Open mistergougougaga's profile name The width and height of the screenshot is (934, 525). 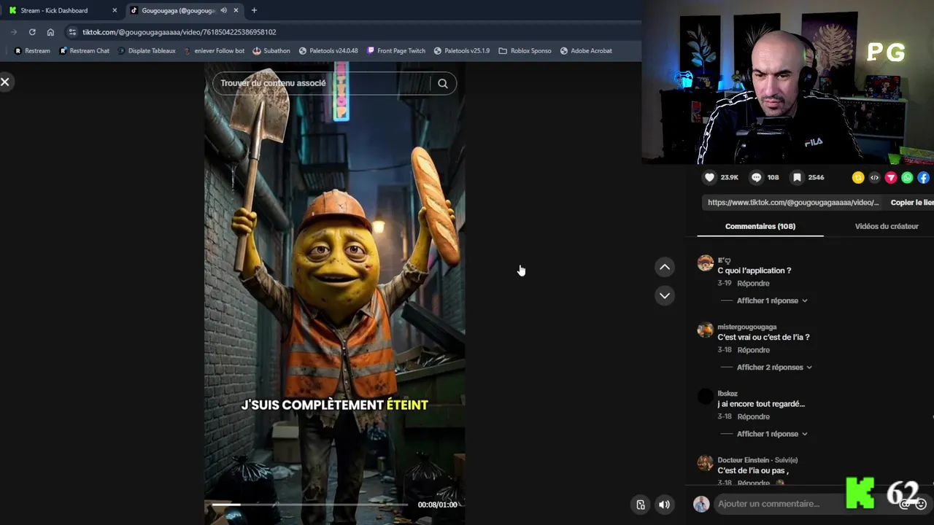746,327
